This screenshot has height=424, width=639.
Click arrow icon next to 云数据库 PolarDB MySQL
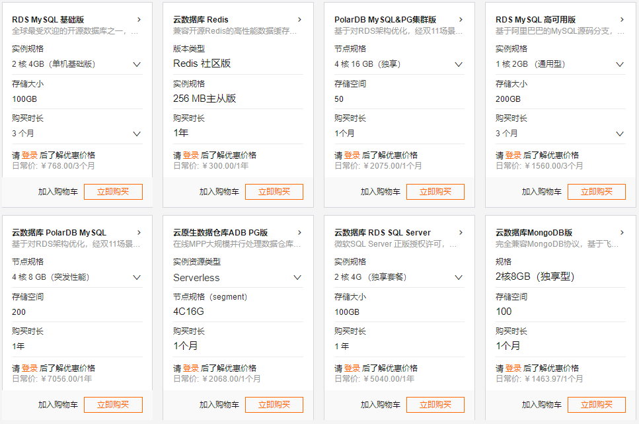click(139, 233)
